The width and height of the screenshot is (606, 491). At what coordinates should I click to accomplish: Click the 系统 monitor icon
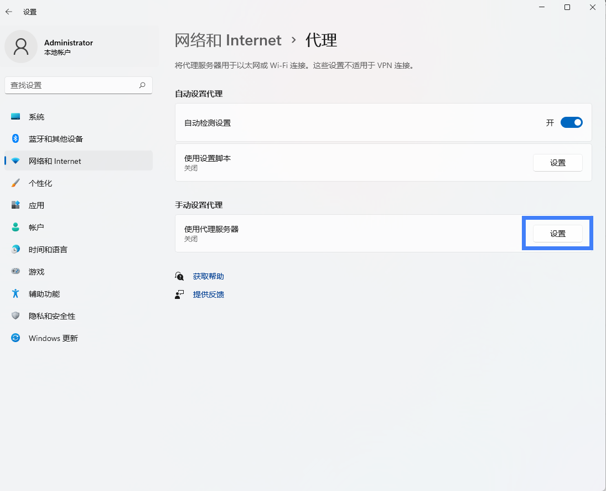click(15, 117)
